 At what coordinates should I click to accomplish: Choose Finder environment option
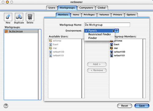pos(99,38)
